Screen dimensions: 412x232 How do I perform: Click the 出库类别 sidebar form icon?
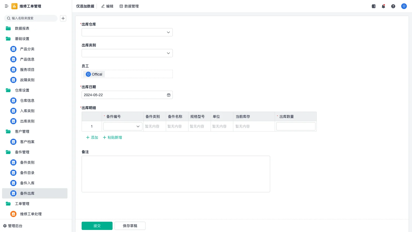[13, 121]
